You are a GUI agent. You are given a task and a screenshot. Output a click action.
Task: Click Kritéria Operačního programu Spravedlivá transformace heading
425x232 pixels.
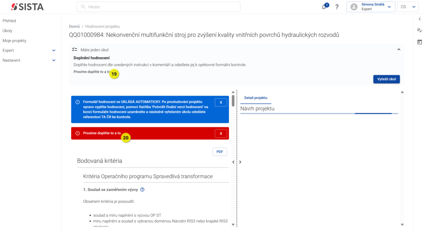pos(148,176)
